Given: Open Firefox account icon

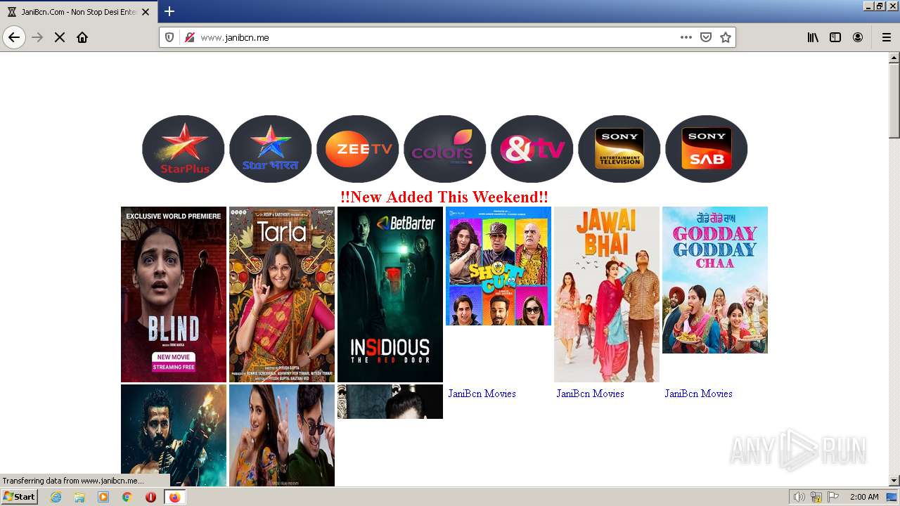Looking at the screenshot, I should (858, 37).
